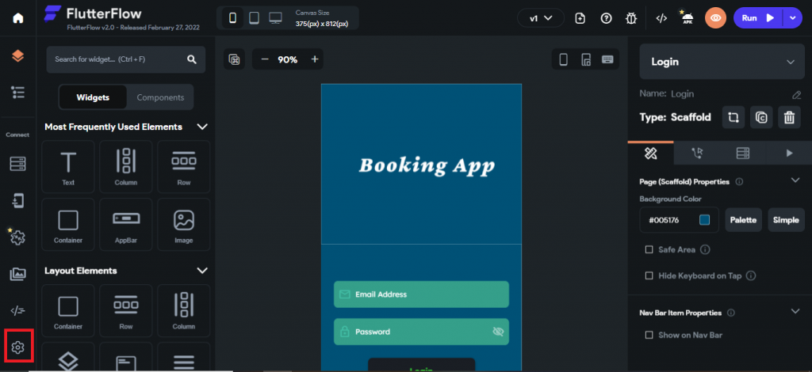This screenshot has height=372, width=812.
Task: Download the APK icon
Action: point(688,18)
